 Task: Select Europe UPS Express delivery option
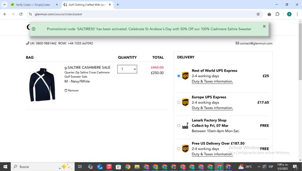click(x=179, y=102)
